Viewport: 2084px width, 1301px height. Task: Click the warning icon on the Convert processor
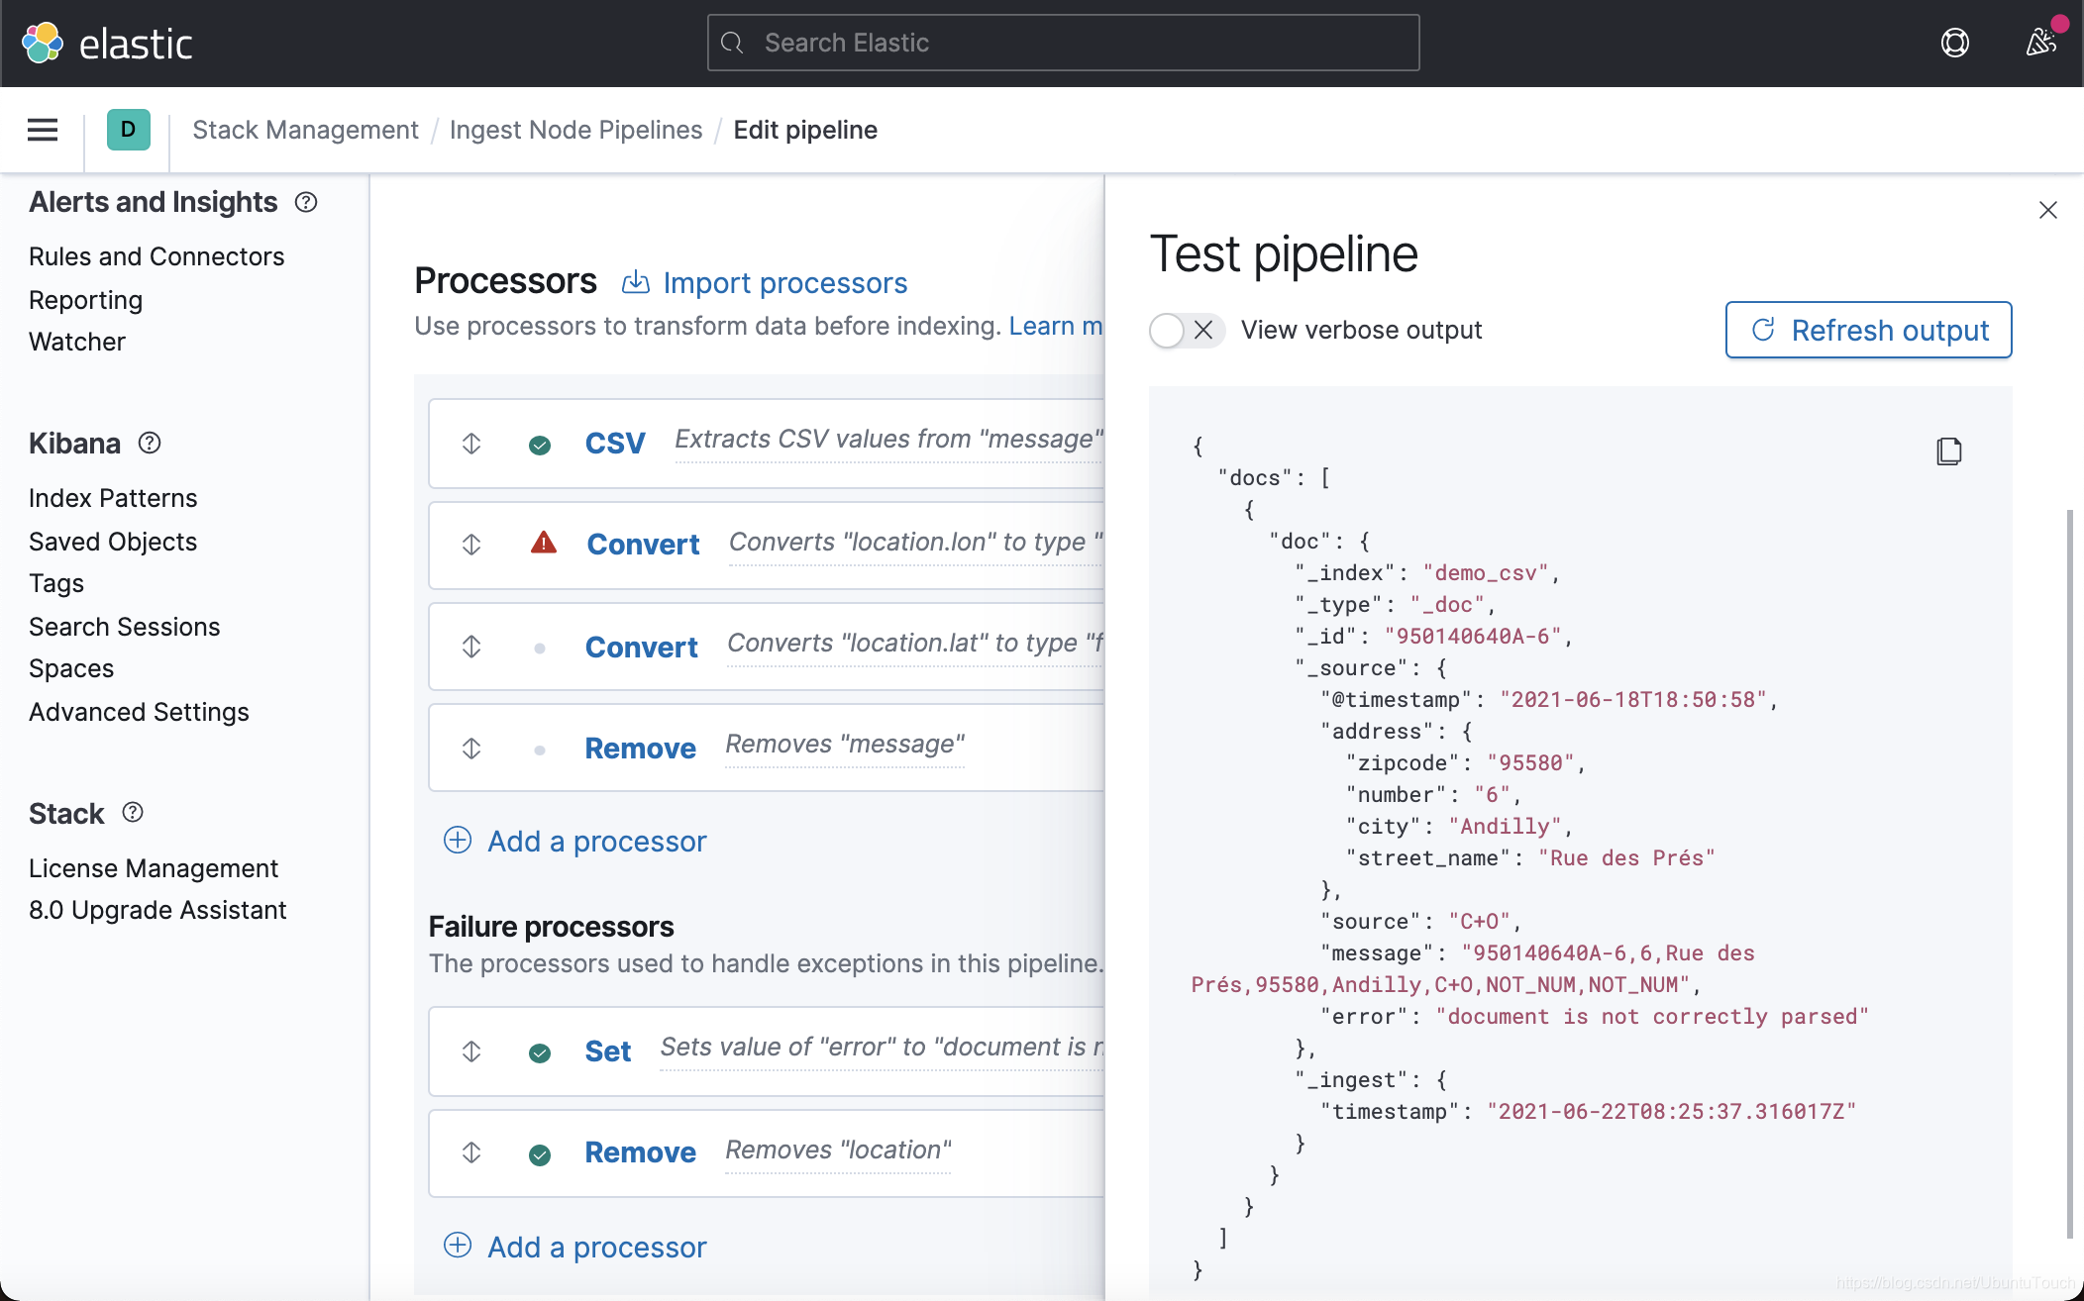(x=543, y=544)
